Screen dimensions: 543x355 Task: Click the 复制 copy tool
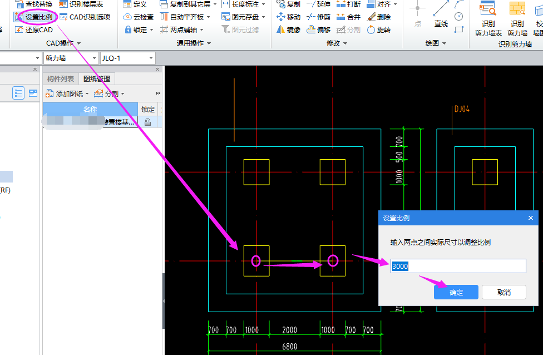click(x=288, y=4)
